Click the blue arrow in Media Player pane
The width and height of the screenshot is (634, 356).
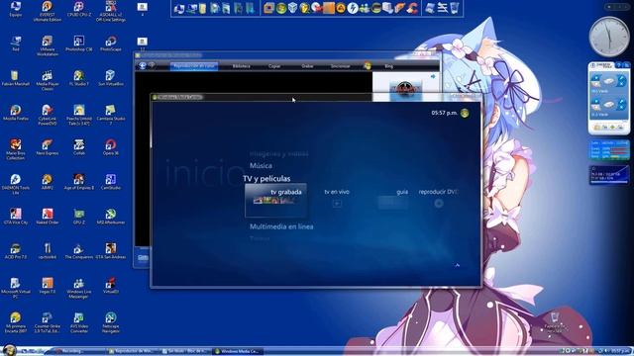click(x=433, y=76)
